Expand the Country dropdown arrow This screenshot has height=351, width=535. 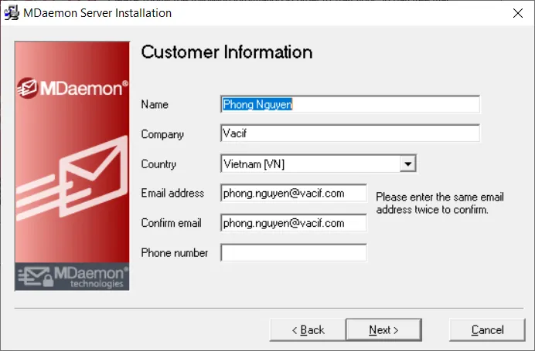407,164
